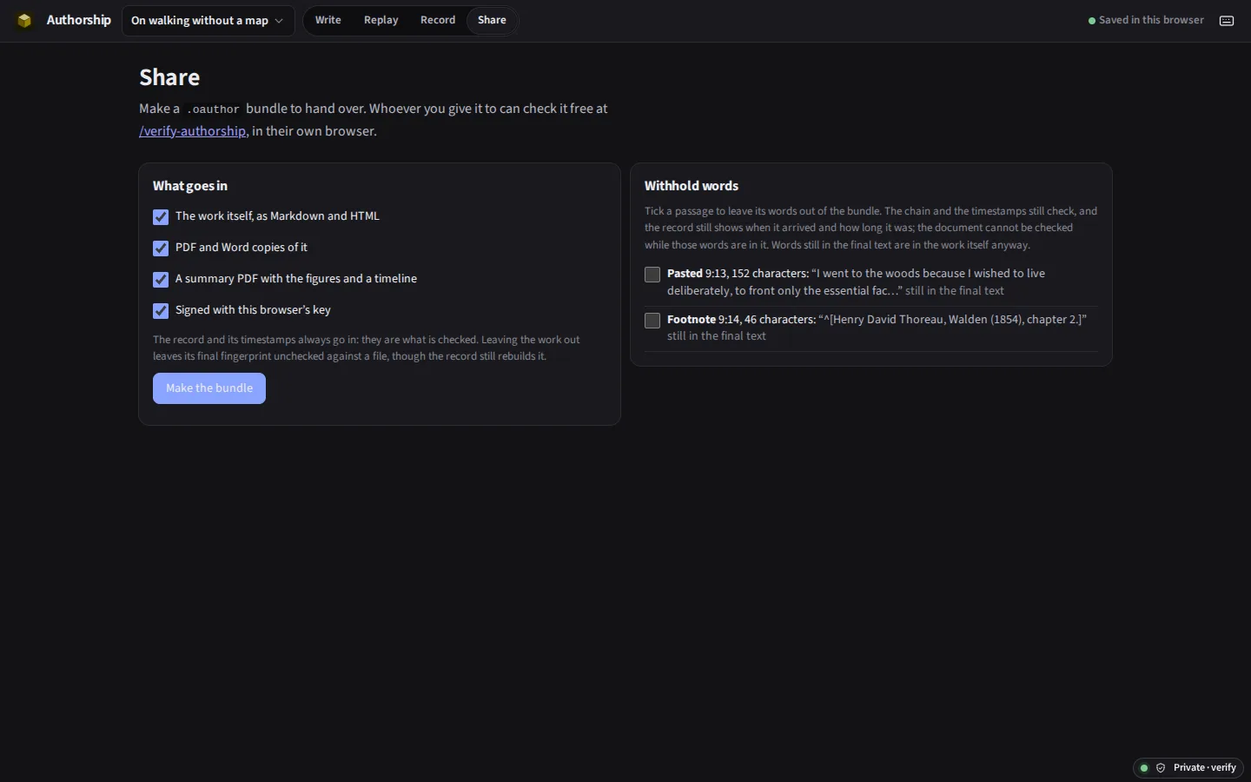Select the Share tab

click(492, 20)
